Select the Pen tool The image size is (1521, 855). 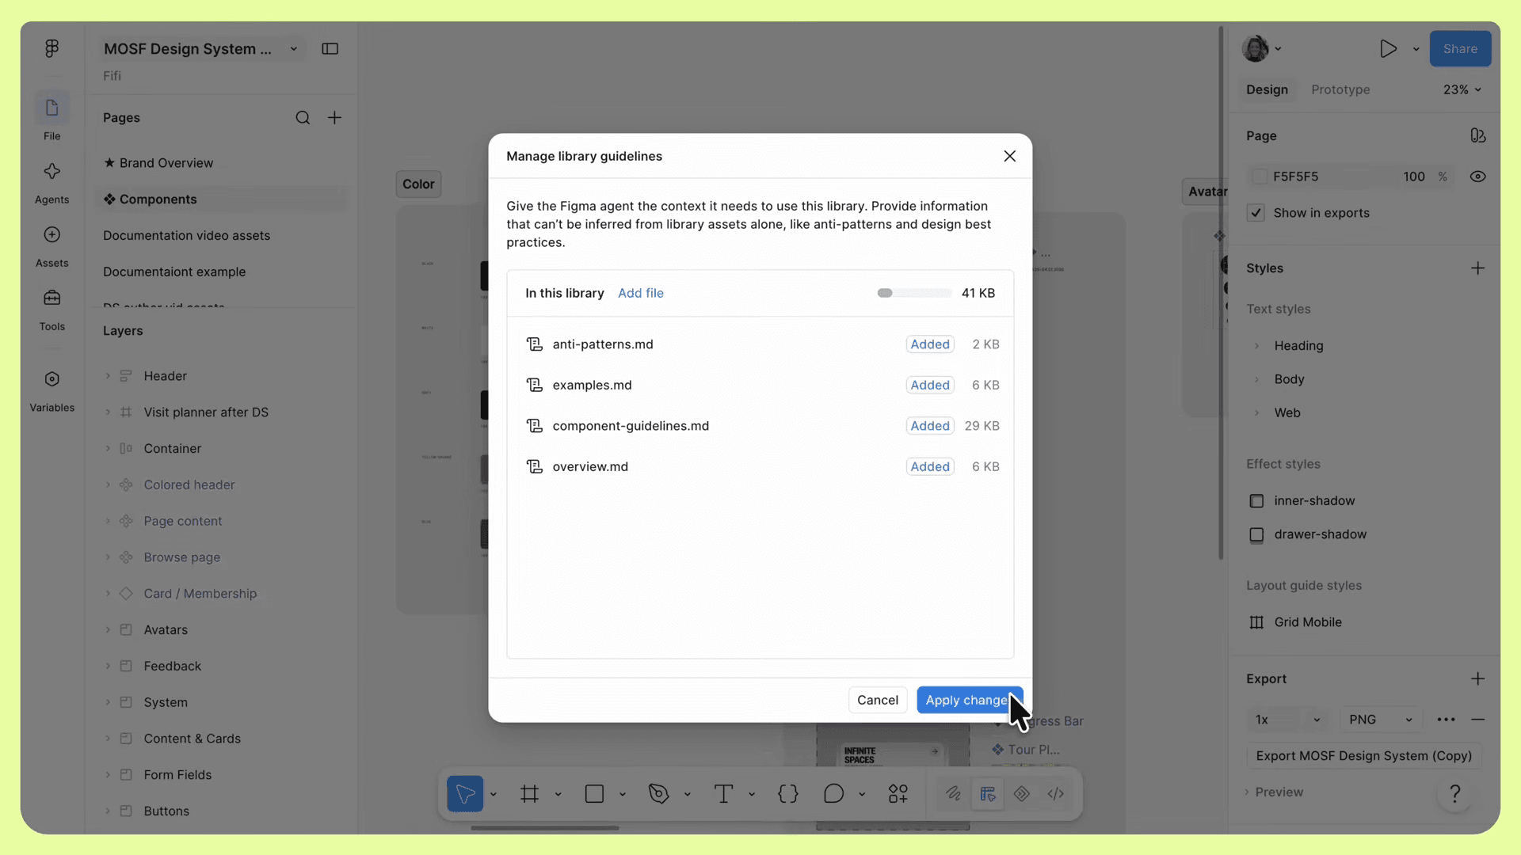658,793
